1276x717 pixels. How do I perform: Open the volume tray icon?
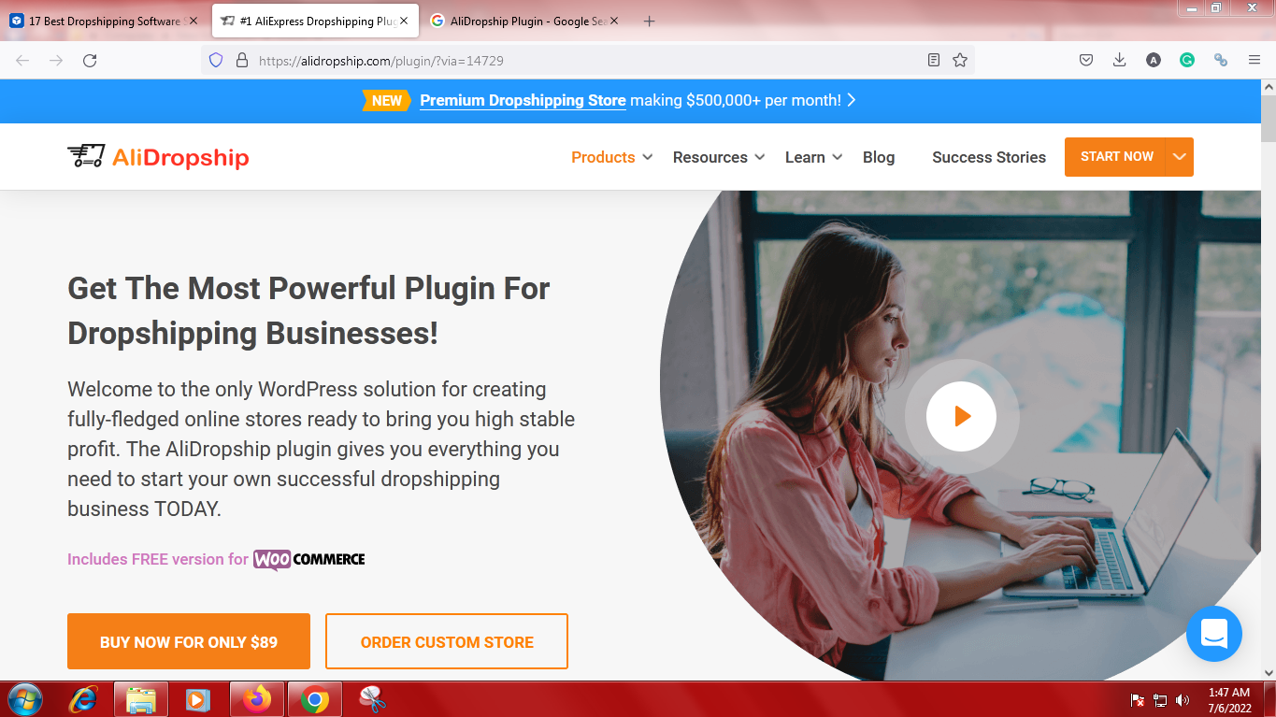coord(1183,699)
